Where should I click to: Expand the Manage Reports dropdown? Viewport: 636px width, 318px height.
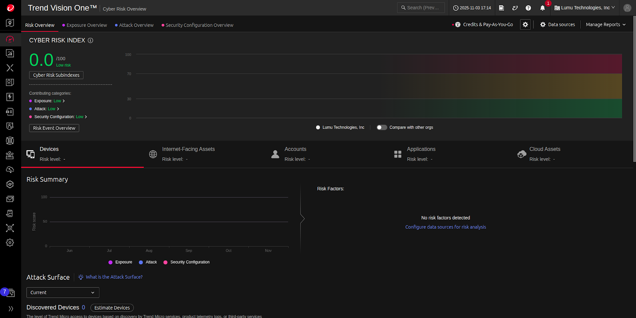605,25
